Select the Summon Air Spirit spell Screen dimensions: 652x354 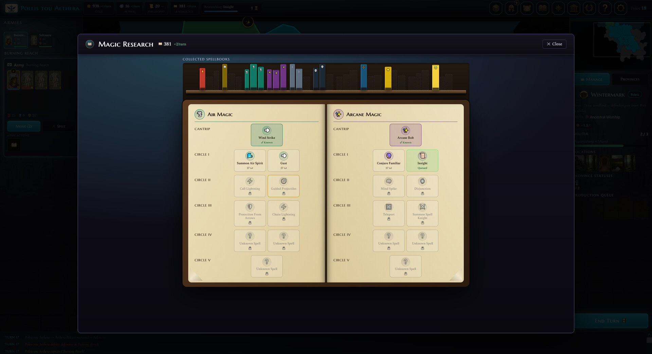point(250,161)
